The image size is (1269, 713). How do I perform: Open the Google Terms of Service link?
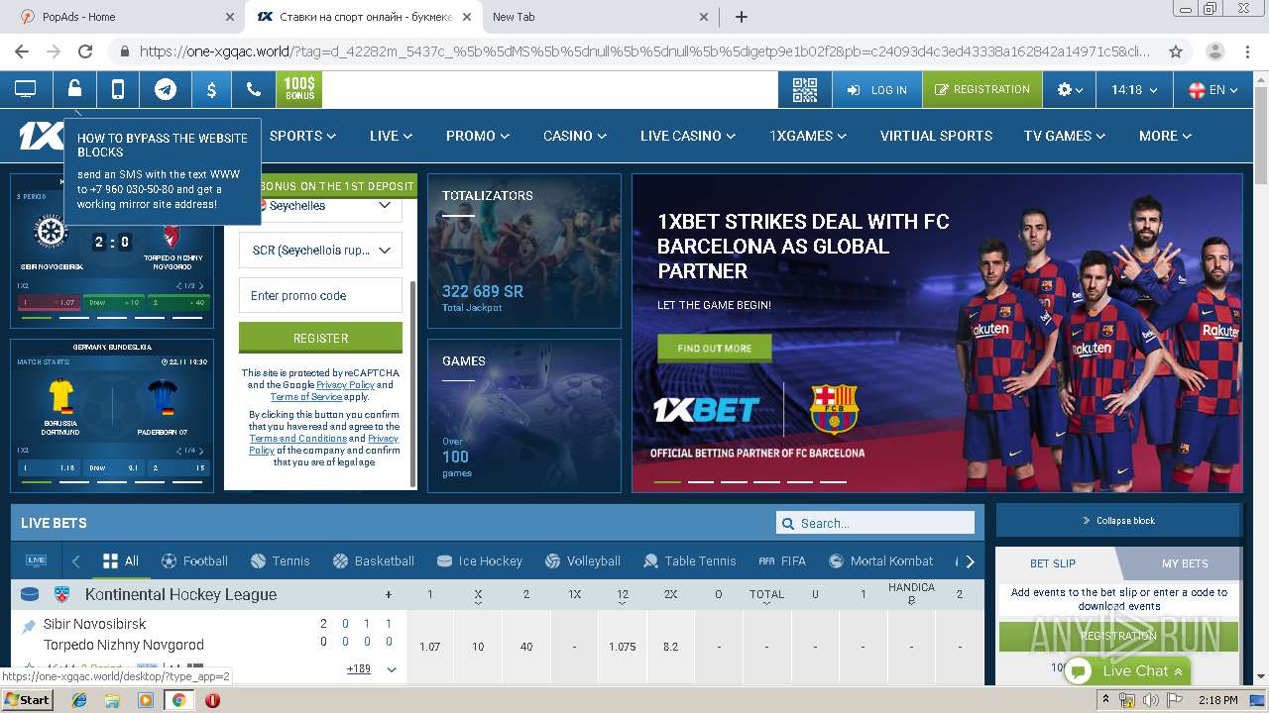click(x=305, y=397)
